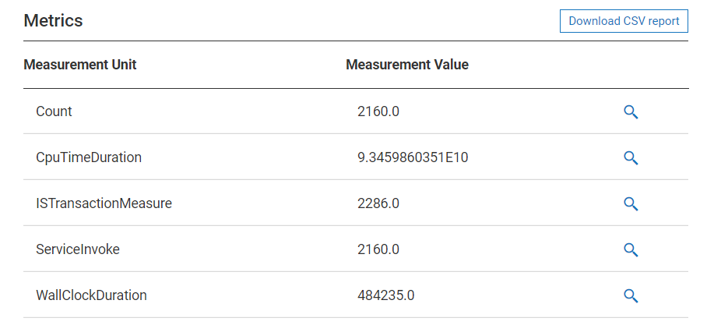
Task: Click the Measurement Unit column header
Action: 80,65
